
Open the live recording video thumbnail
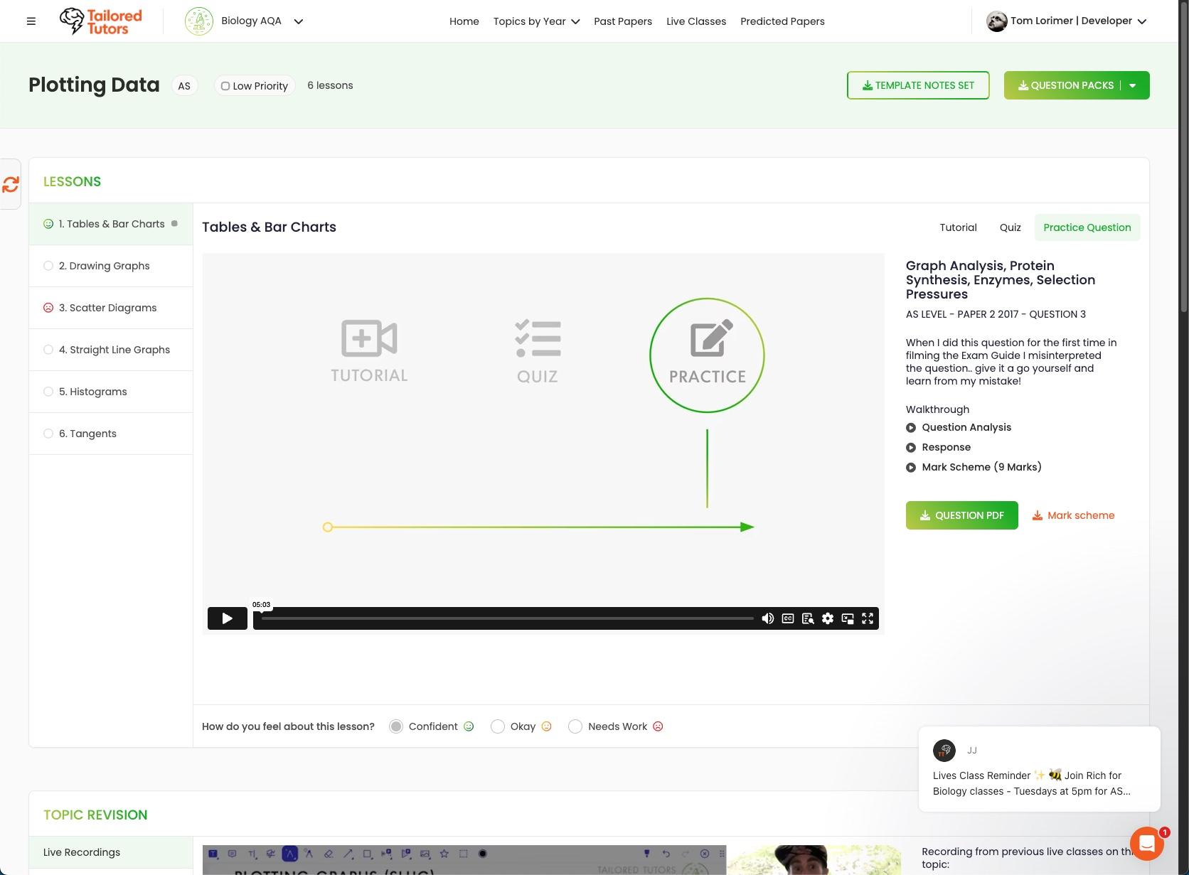(x=551, y=860)
